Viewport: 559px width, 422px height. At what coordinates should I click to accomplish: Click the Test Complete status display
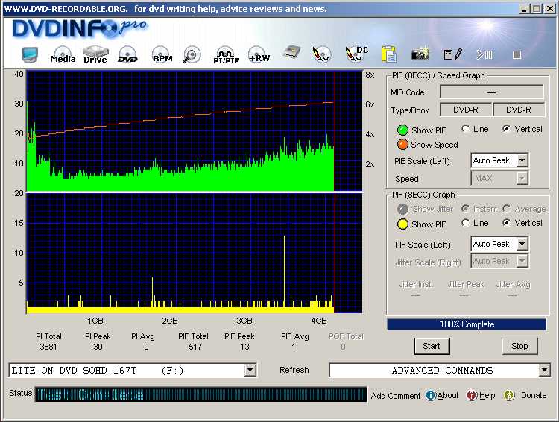pos(200,394)
